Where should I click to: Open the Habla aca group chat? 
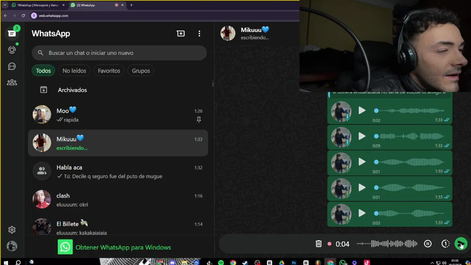click(x=118, y=172)
